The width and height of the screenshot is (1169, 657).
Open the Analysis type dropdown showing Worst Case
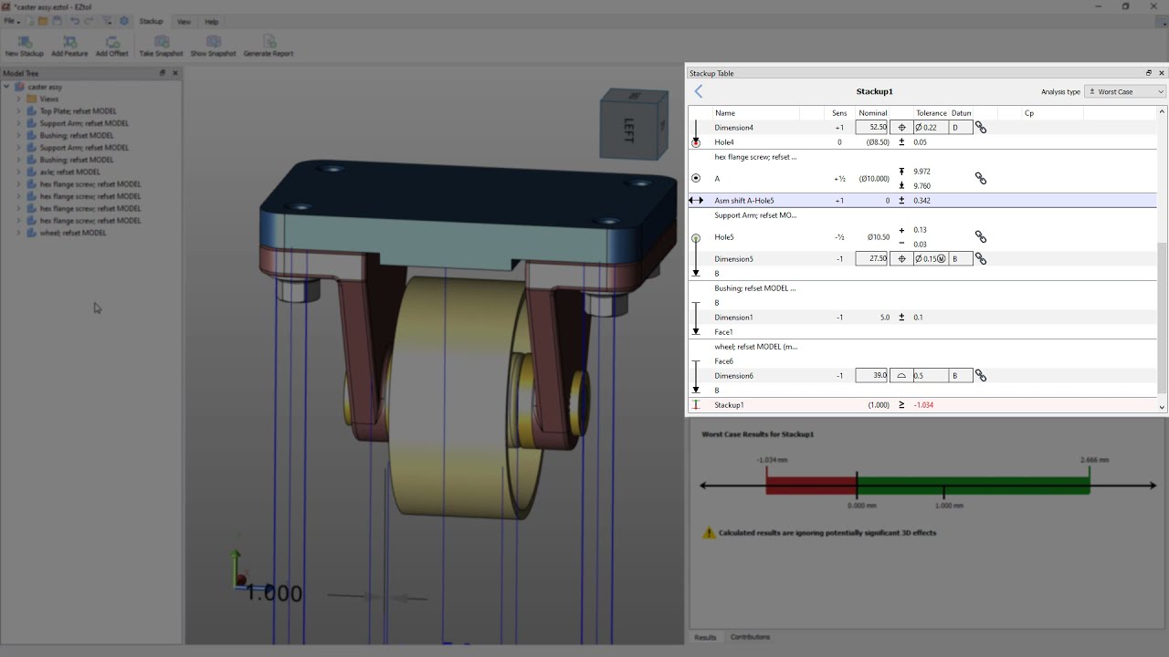(1124, 91)
